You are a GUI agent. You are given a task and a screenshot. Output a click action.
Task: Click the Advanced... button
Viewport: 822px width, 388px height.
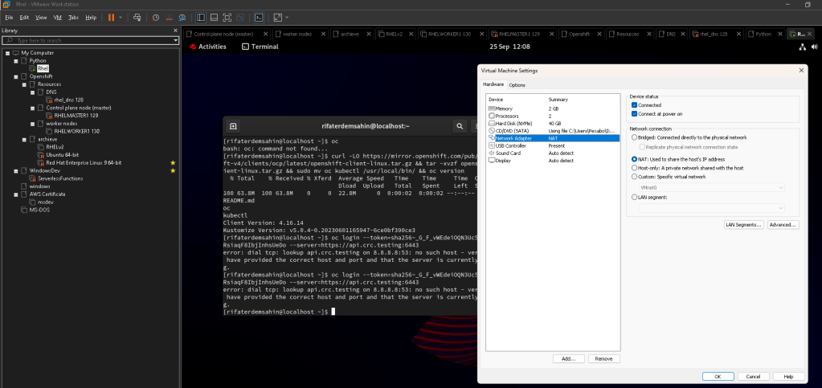click(x=783, y=224)
